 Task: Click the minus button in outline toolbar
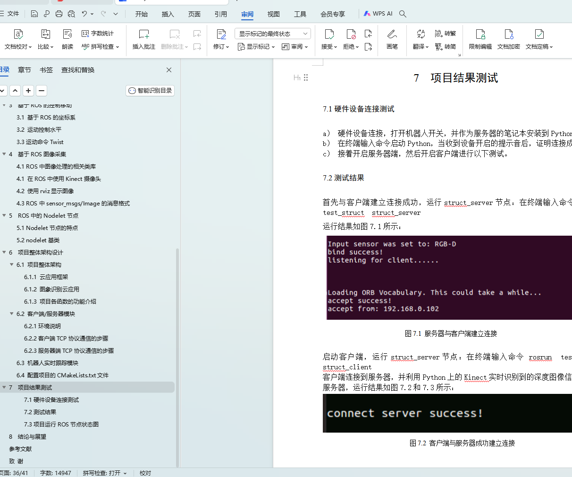[42, 91]
